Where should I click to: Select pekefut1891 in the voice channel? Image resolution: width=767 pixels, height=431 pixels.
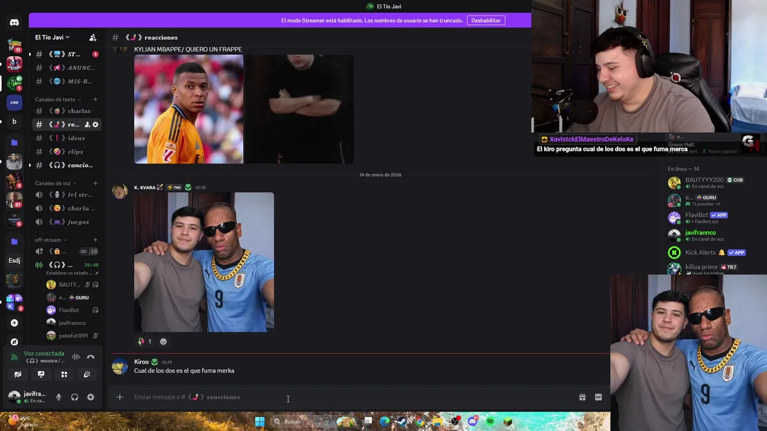click(73, 336)
